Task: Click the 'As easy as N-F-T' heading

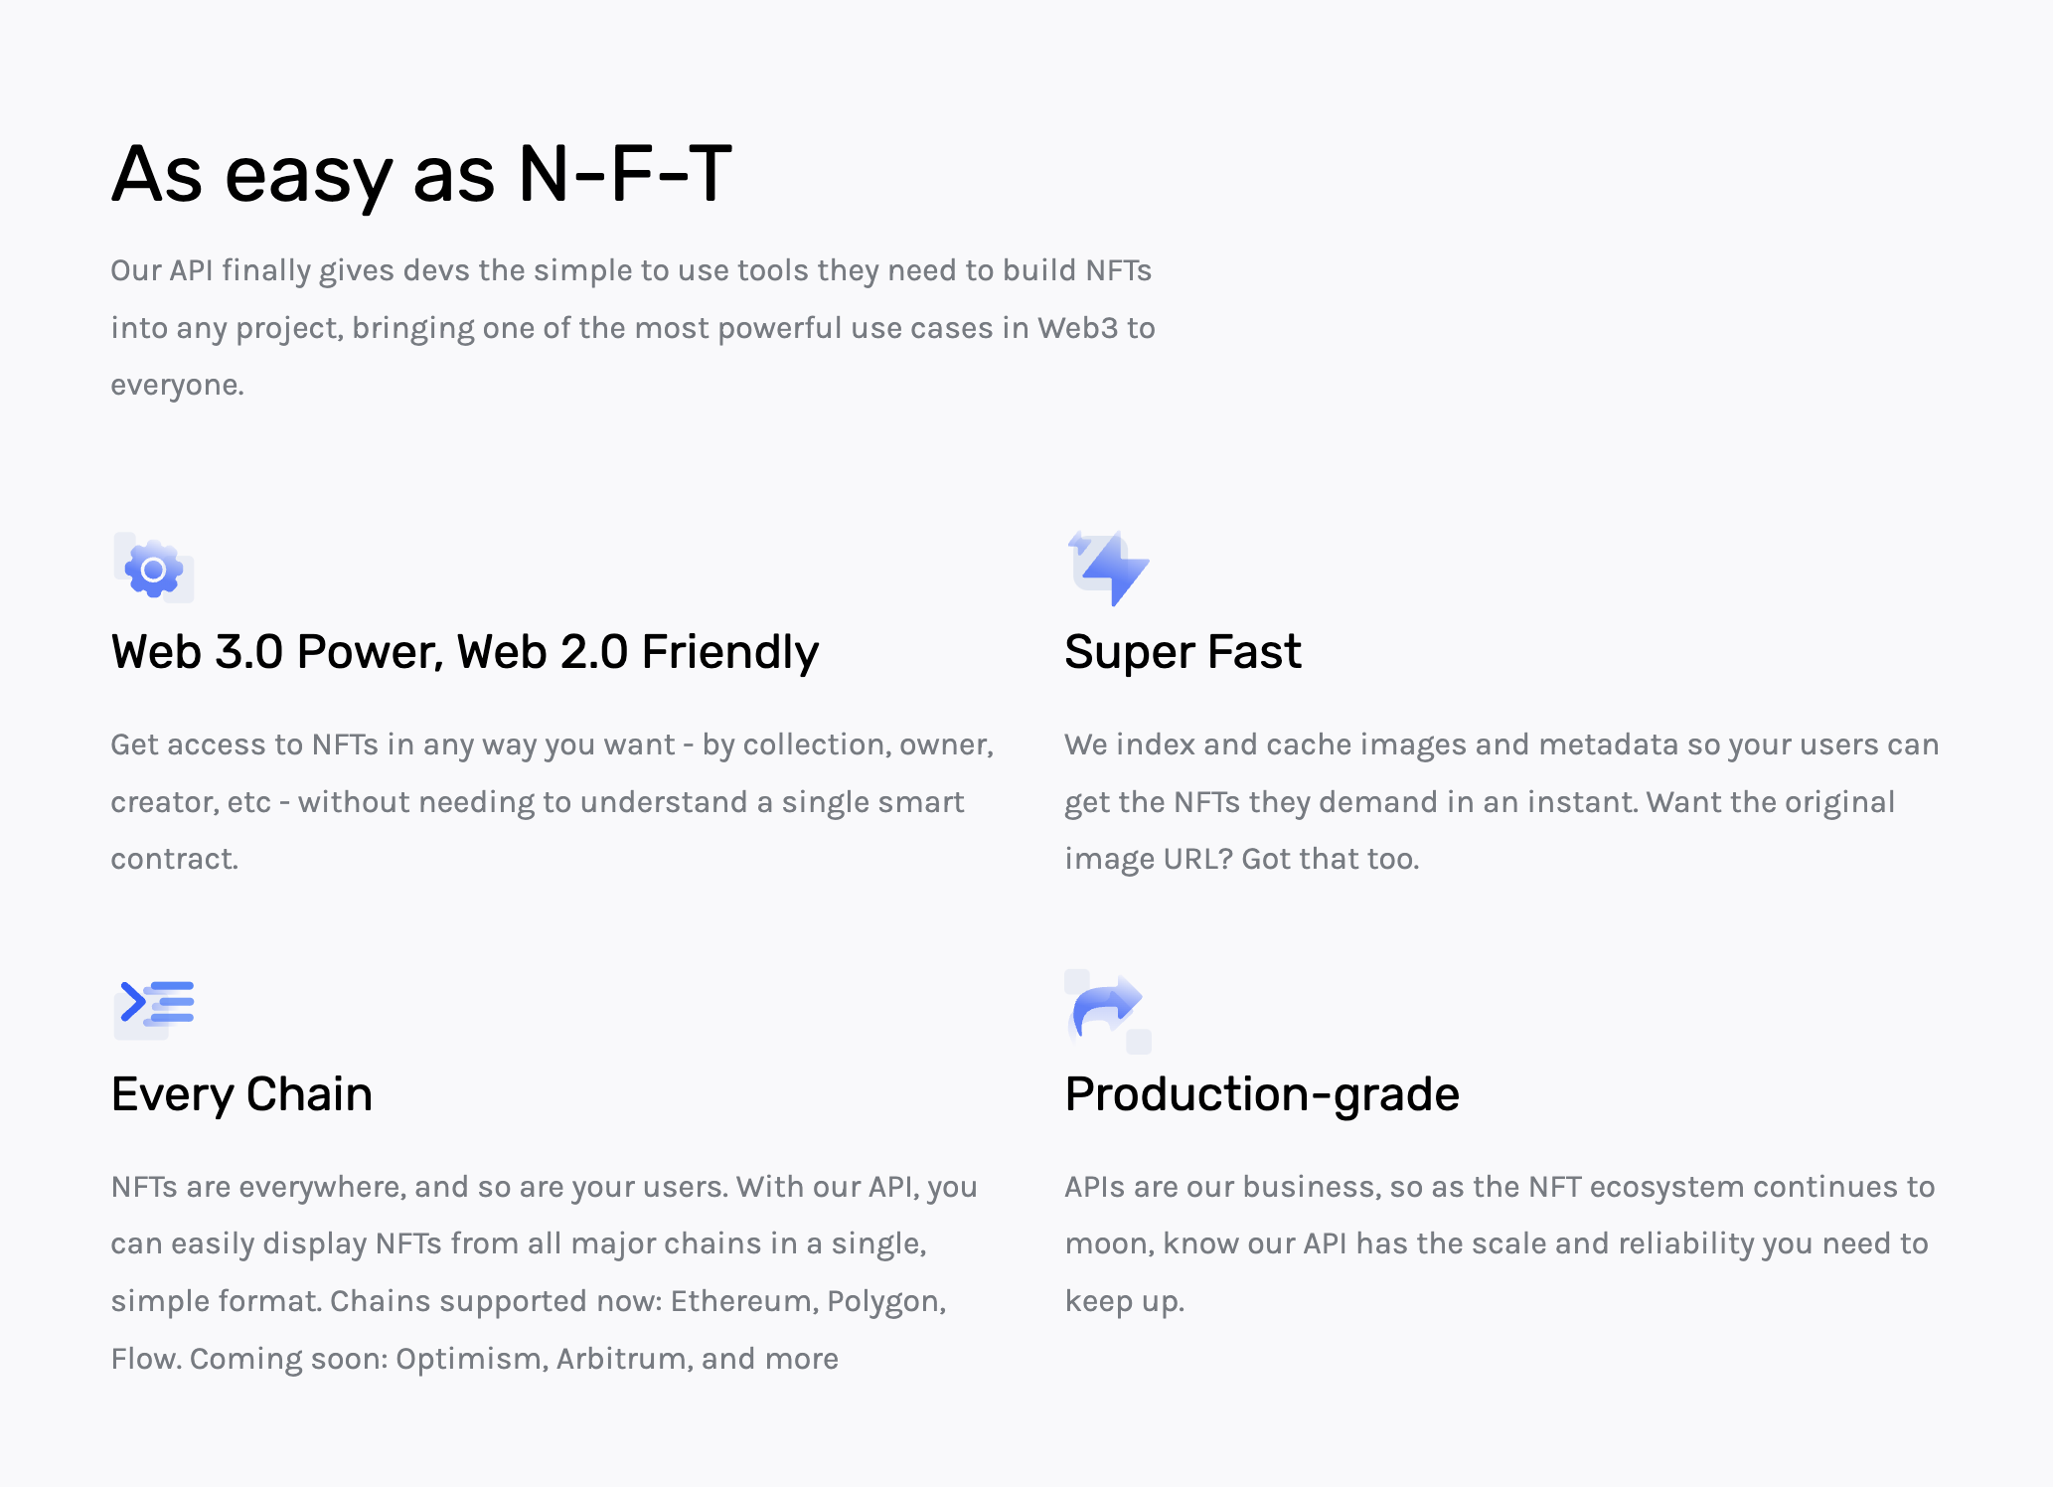Action: tap(422, 174)
